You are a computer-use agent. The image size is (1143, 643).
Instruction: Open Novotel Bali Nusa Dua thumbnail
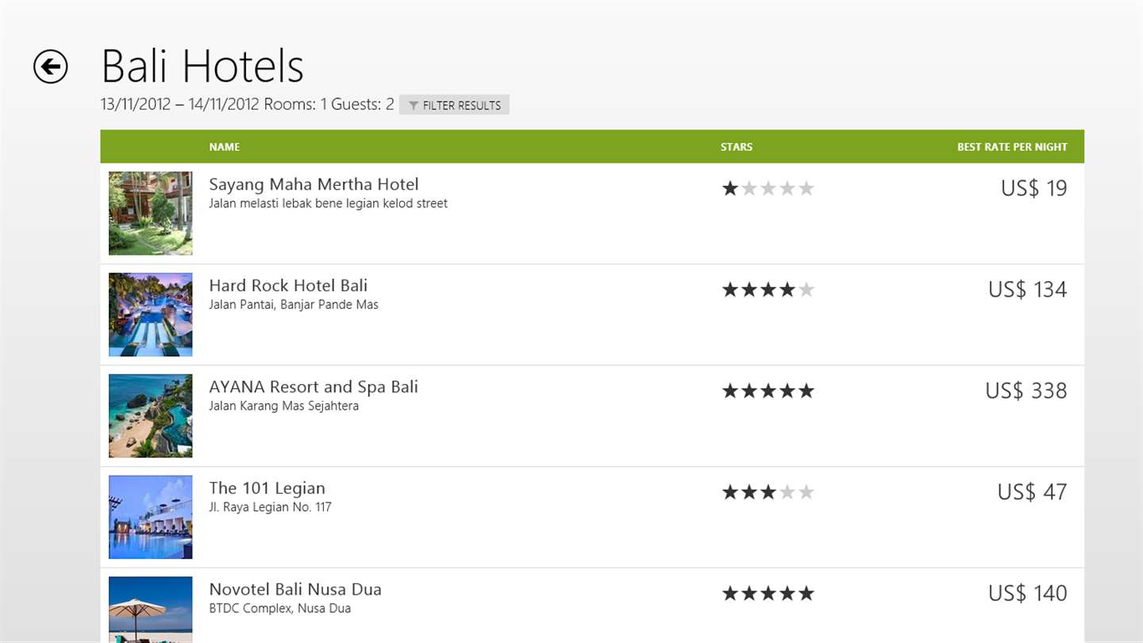[151, 609]
